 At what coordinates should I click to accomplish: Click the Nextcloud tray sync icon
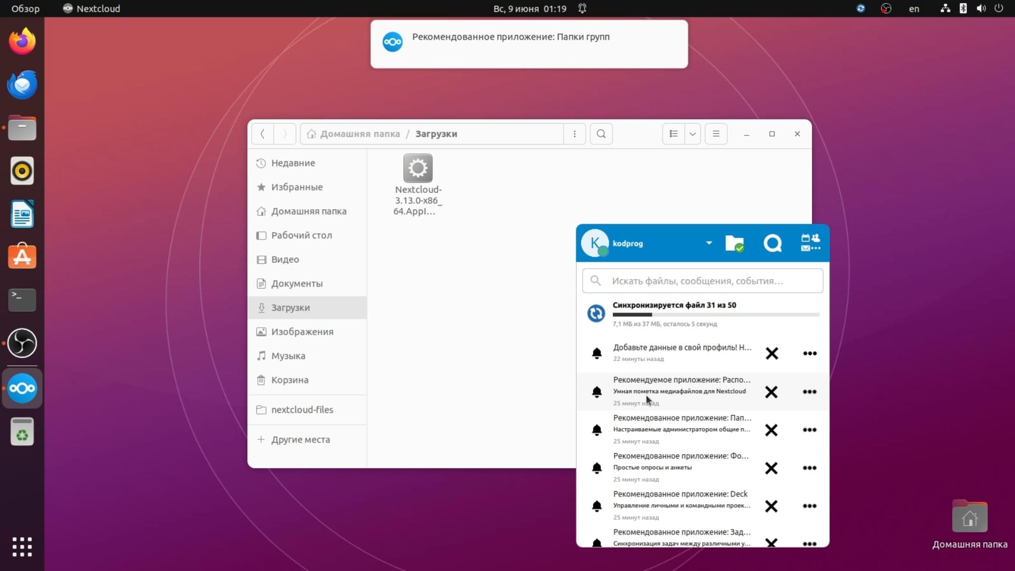pyautogui.click(x=861, y=8)
